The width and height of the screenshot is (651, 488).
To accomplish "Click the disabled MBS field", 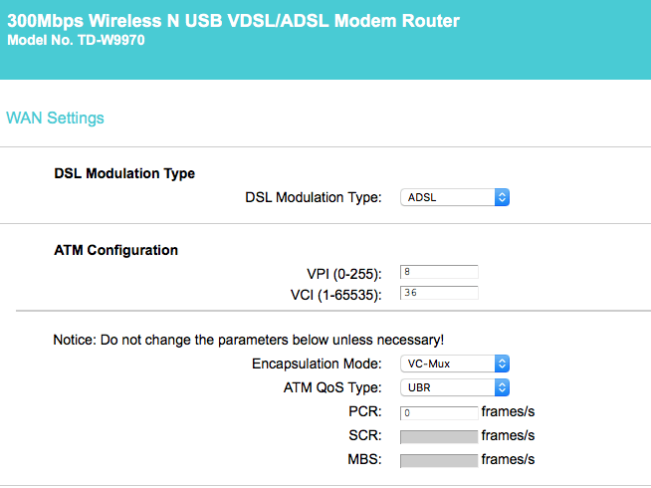I will click(439, 460).
